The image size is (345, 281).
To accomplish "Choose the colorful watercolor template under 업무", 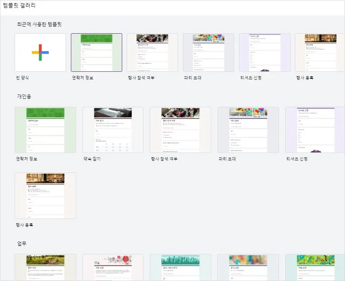I will click(248, 267).
